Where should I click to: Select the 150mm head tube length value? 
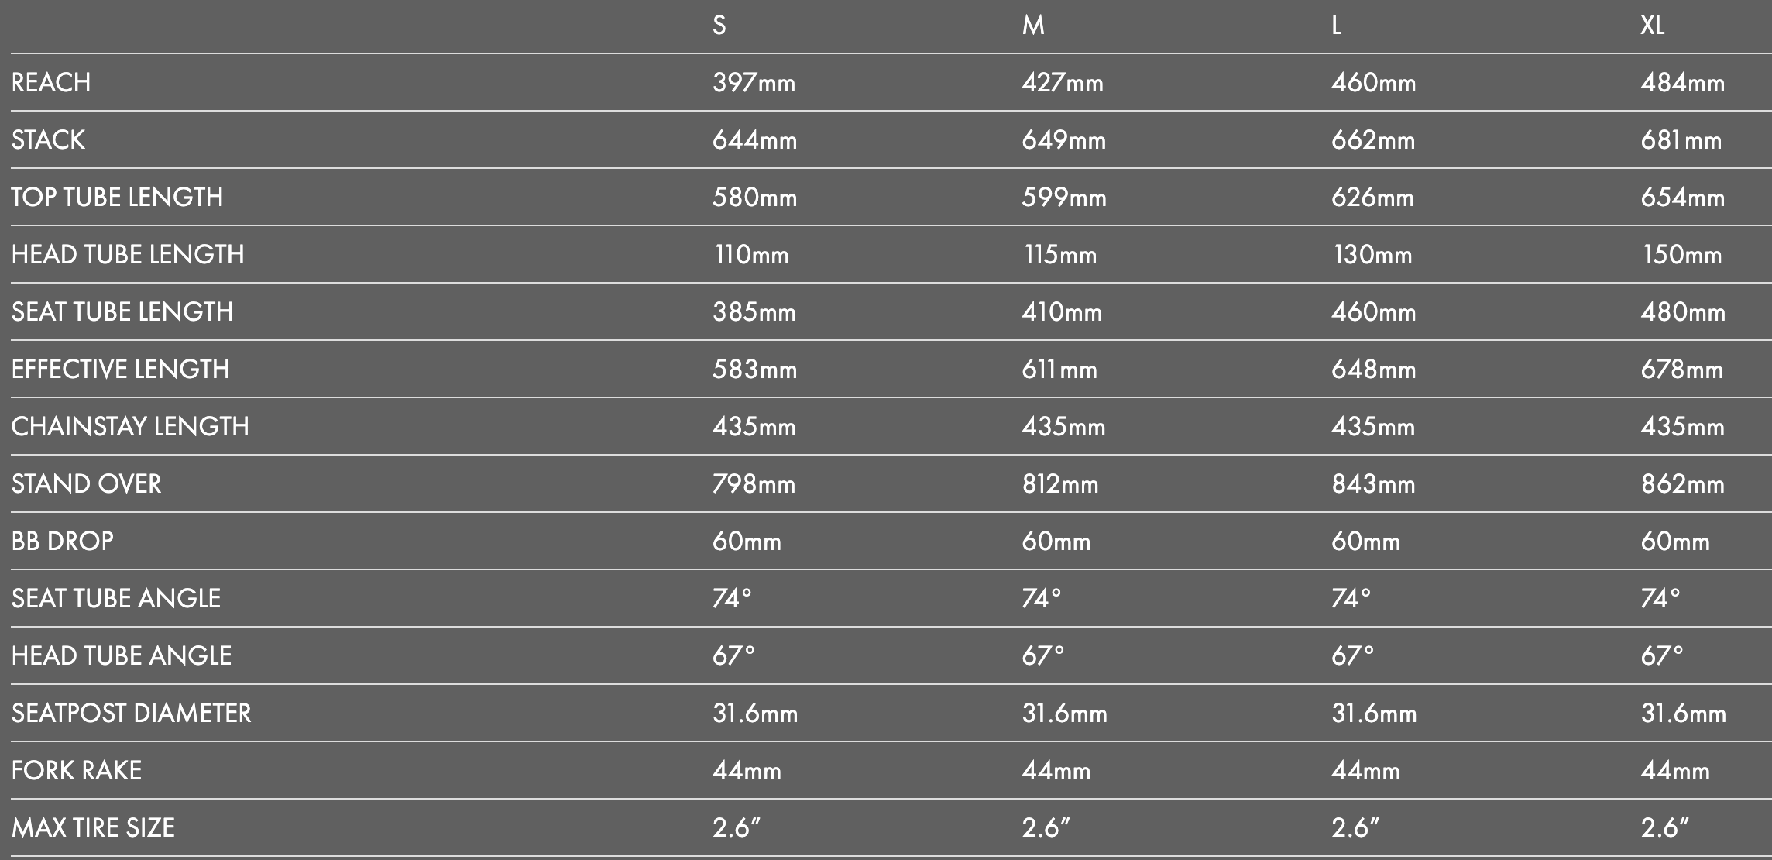click(1681, 254)
